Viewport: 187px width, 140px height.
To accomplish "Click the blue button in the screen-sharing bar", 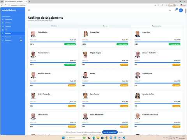I will pyautogui.click(x=110, y=132).
